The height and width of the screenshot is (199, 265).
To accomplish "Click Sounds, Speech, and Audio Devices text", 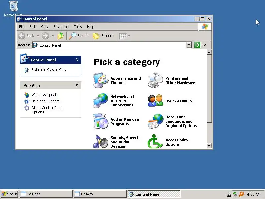I will 126,142.
